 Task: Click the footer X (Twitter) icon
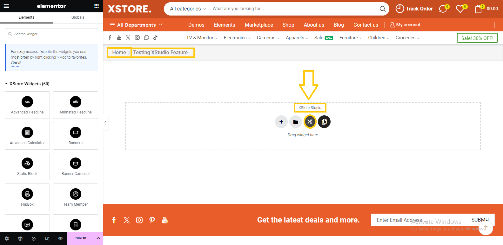point(127,220)
